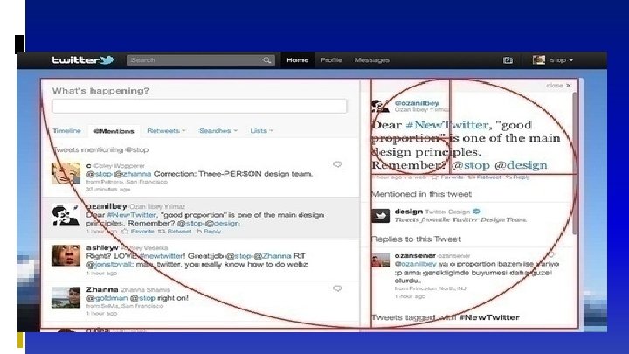This screenshot has height=354, width=629.
Task: Open the stop account dropdown
Action: pos(561,60)
